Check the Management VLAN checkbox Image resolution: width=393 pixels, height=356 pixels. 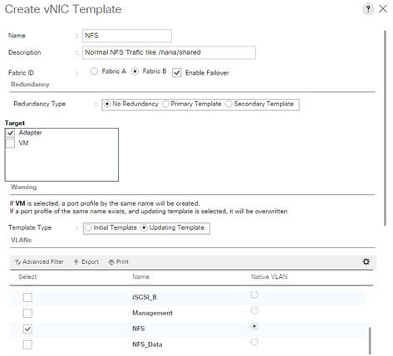tap(27, 313)
